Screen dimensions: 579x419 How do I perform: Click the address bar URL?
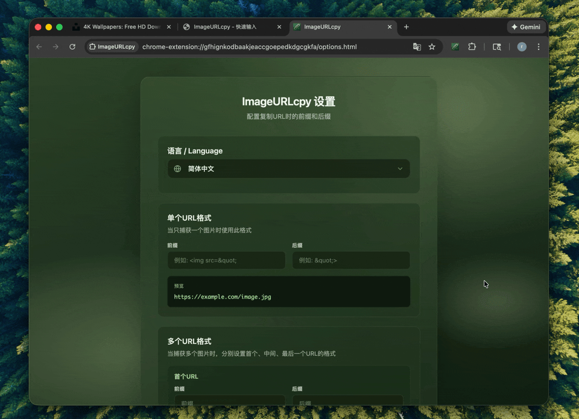click(x=250, y=47)
